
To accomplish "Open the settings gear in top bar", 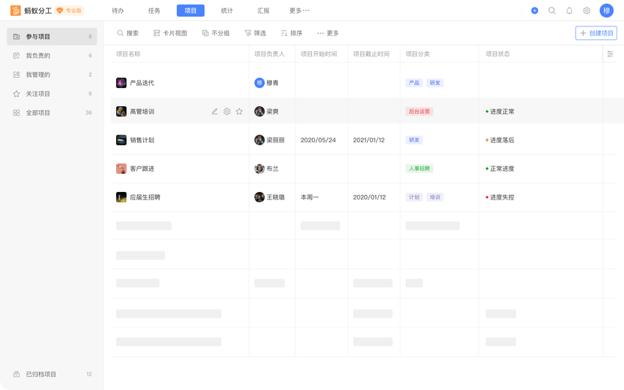I will coord(586,11).
